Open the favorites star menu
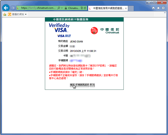This screenshot has height=135, width=168. point(158,8)
